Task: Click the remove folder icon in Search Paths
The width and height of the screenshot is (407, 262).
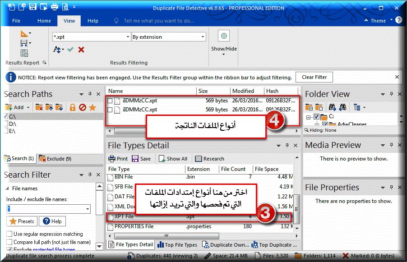Action: click(x=39, y=107)
